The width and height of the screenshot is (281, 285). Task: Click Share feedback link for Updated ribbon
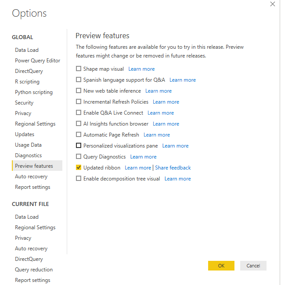point(173,168)
